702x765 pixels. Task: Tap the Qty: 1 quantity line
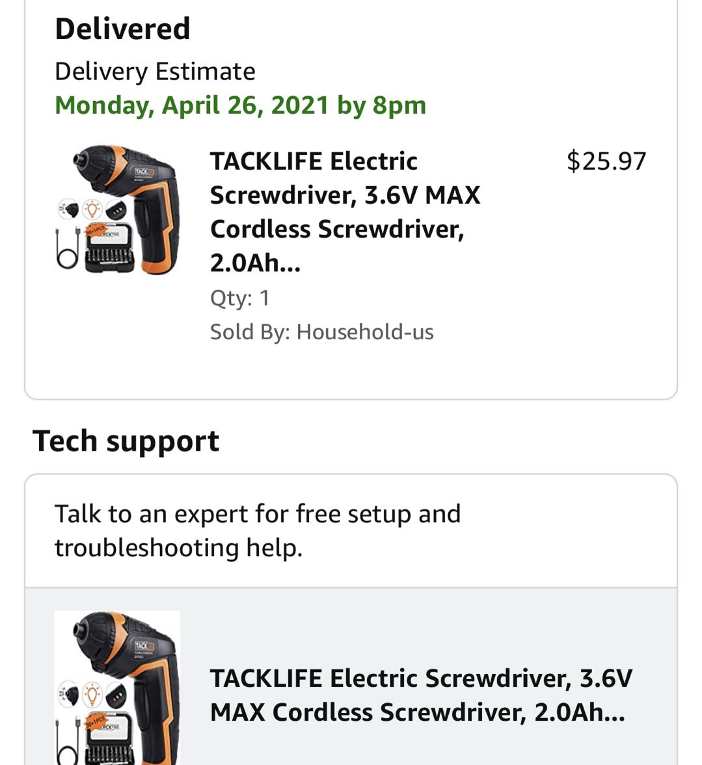pos(239,298)
